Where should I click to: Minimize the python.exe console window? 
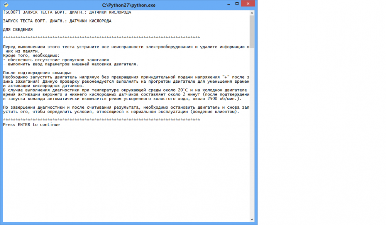tap(229, 4)
